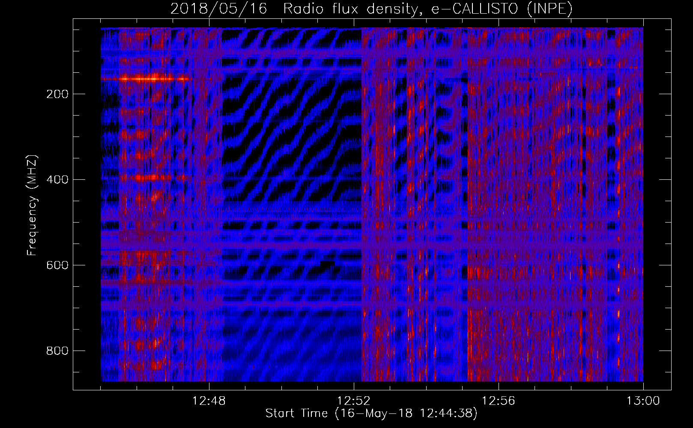Image resolution: width=693 pixels, height=428 pixels.
Task: Click the 400 frequency tick label
Action: (x=57, y=180)
